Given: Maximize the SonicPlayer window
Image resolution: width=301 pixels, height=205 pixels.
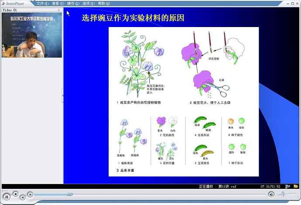Looking at the screenshot, I should [x=293, y=3].
